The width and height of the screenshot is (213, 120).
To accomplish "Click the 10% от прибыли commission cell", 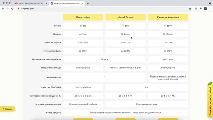I will pos(83,87).
